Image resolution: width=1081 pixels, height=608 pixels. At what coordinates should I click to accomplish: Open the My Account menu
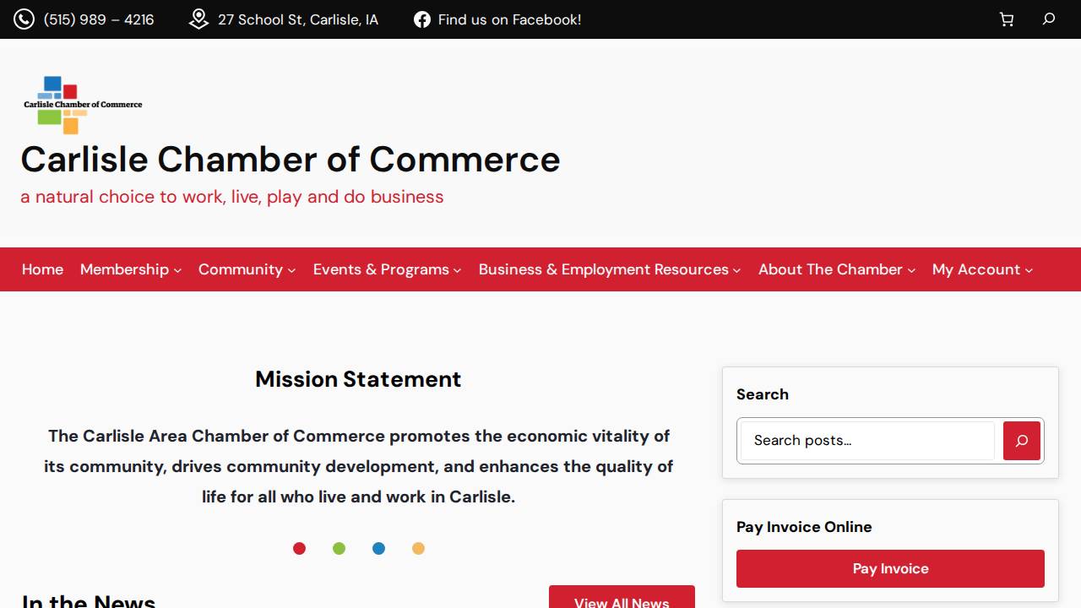coord(976,269)
